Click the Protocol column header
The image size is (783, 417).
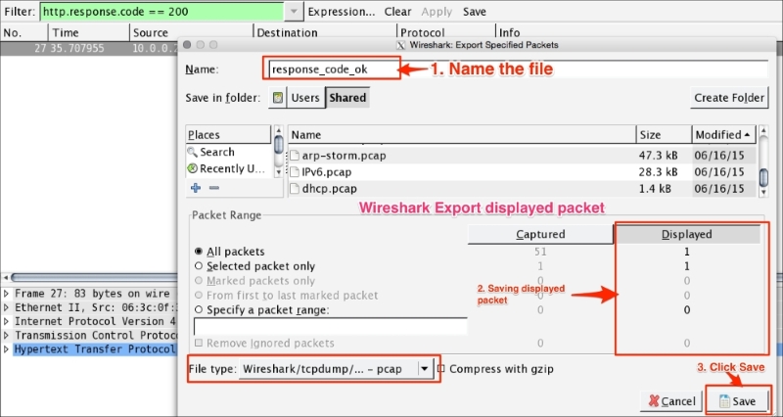(x=446, y=33)
